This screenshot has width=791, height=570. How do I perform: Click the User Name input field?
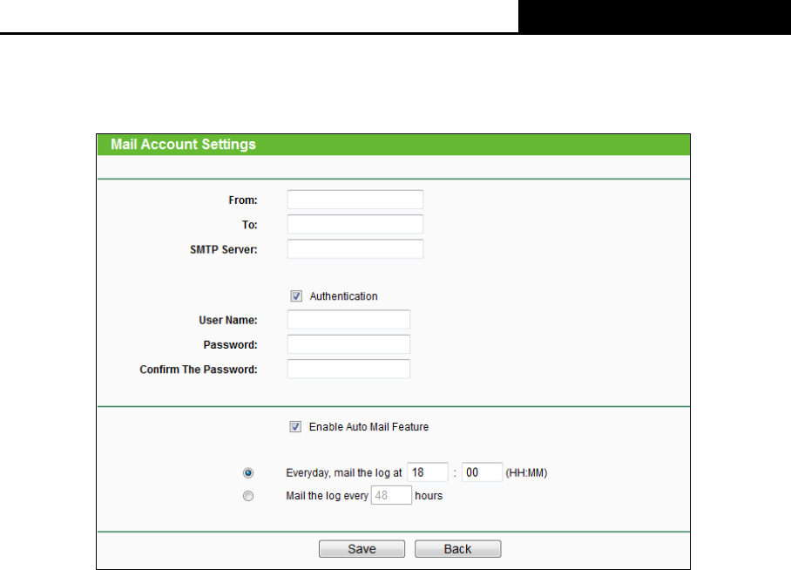point(348,320)
